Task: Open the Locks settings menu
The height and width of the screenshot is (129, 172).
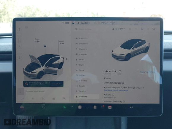Action: click(x=80, y=60)
